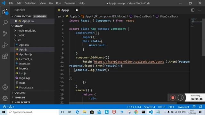
Task: Open Cortana circle icon on taskbar
Action: click(62, 112)
